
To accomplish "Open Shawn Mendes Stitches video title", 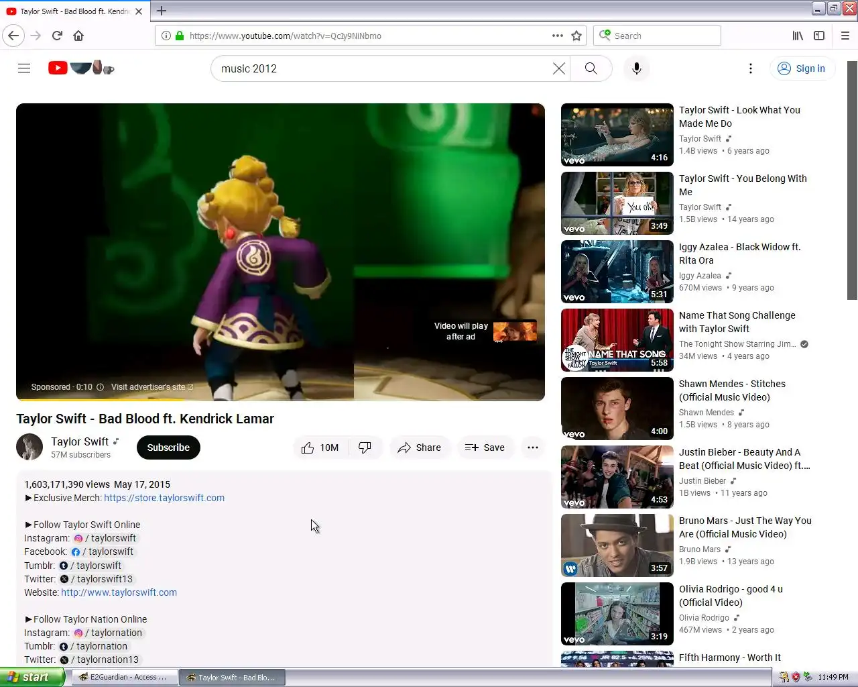I will (x=732, y=390).
